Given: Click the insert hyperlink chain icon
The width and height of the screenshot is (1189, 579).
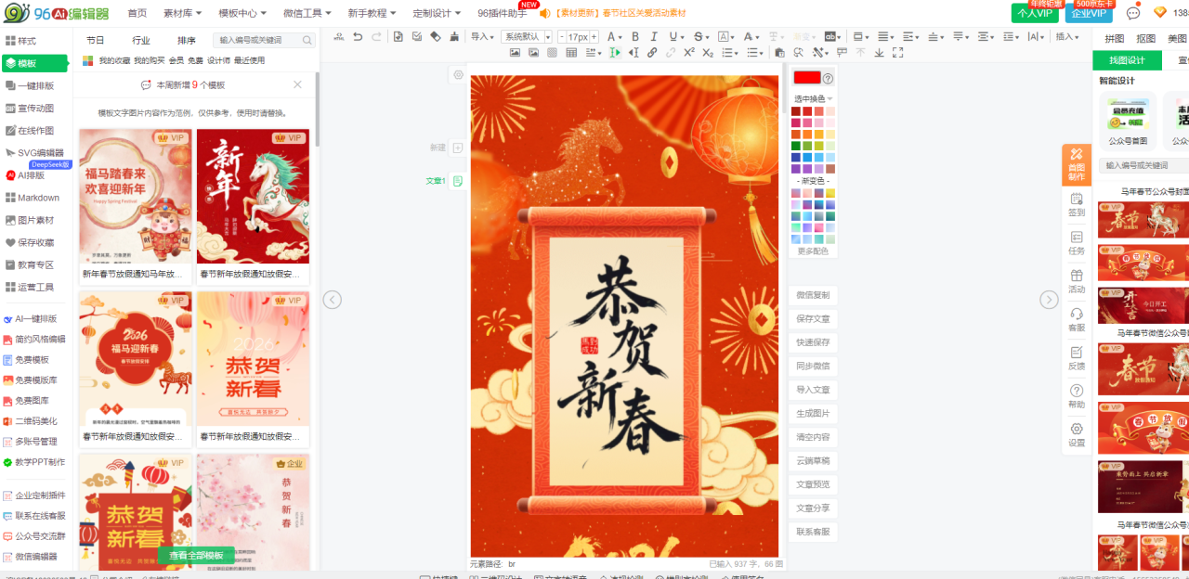Looking at the screenshot, I should 652,53.
